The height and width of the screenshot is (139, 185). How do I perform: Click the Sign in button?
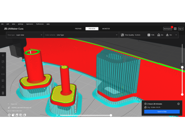point(181,29)
